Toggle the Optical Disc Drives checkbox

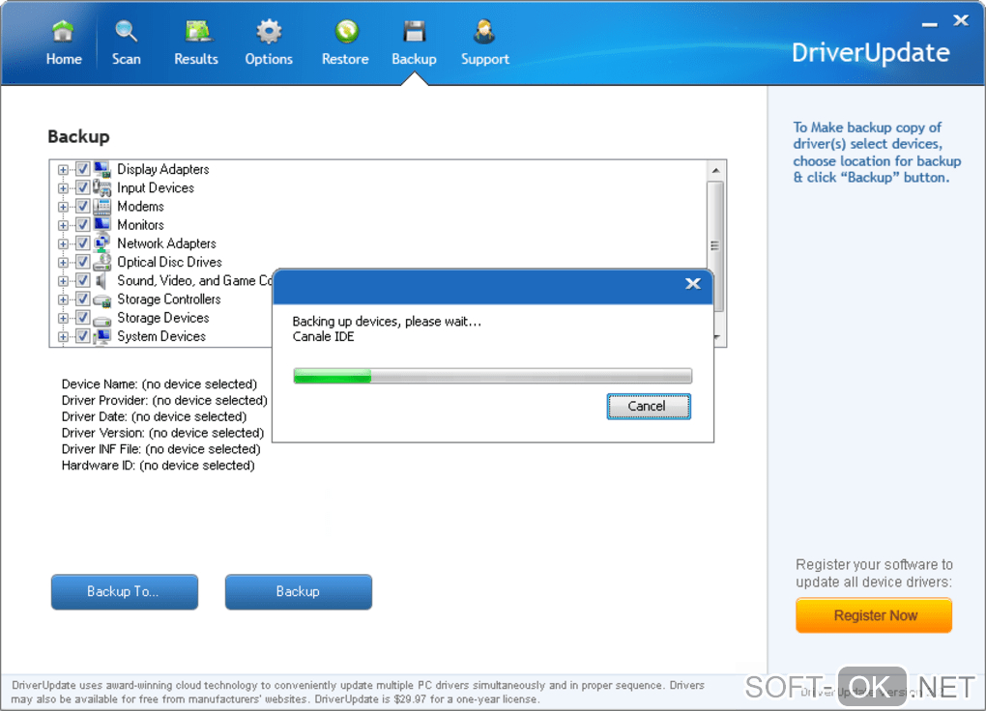point(82,262)
